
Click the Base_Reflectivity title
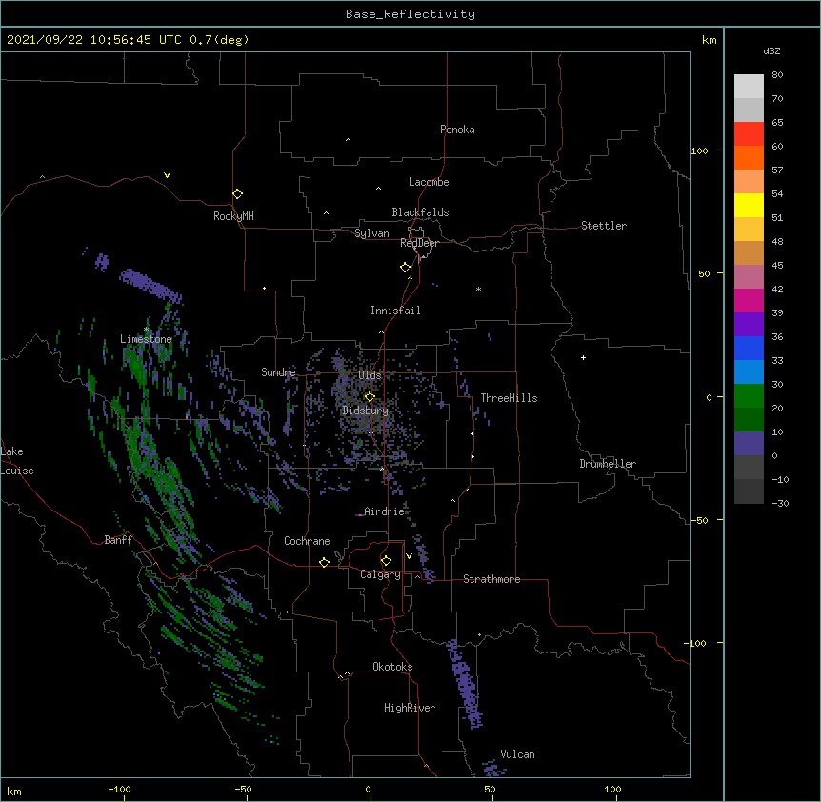(410, 14)
